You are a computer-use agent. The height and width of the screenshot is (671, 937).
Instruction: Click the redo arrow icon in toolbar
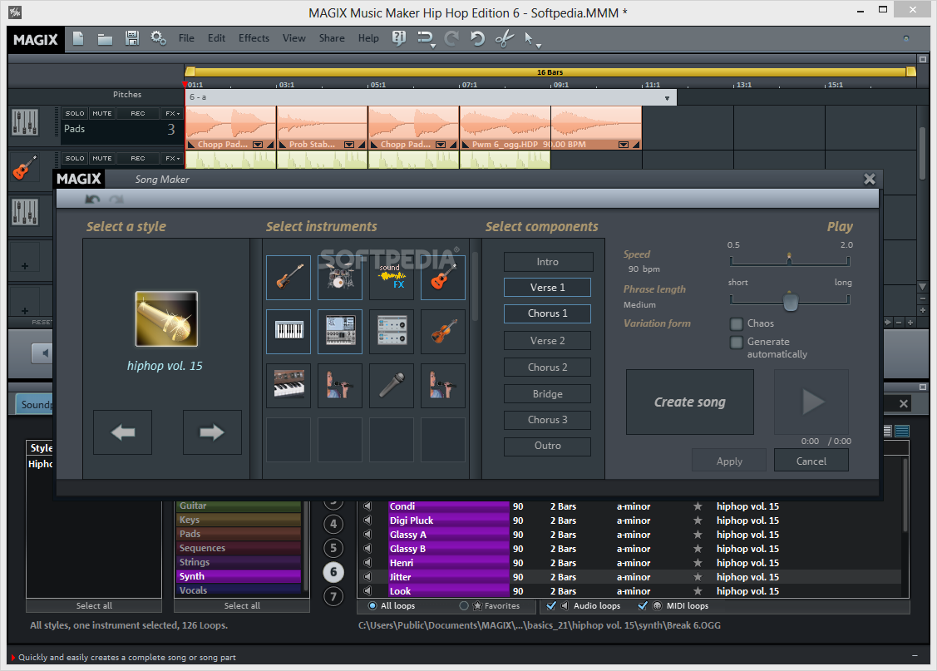pos(451,39)
